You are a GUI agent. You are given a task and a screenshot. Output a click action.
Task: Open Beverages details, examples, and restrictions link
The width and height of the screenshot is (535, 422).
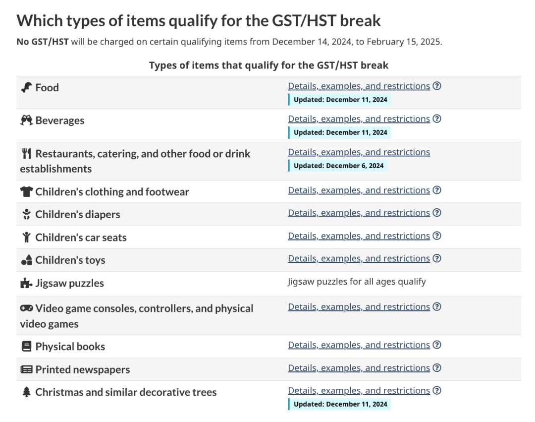[359, 119]
